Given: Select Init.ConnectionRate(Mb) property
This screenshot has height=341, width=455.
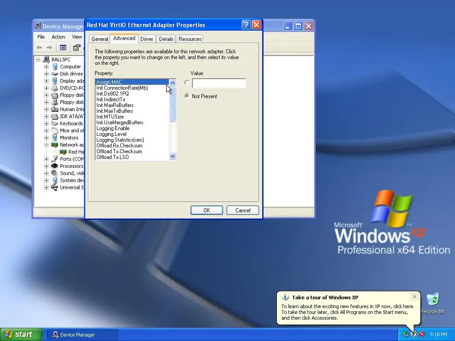Looking at the screenshot, I should pos(132,88).
